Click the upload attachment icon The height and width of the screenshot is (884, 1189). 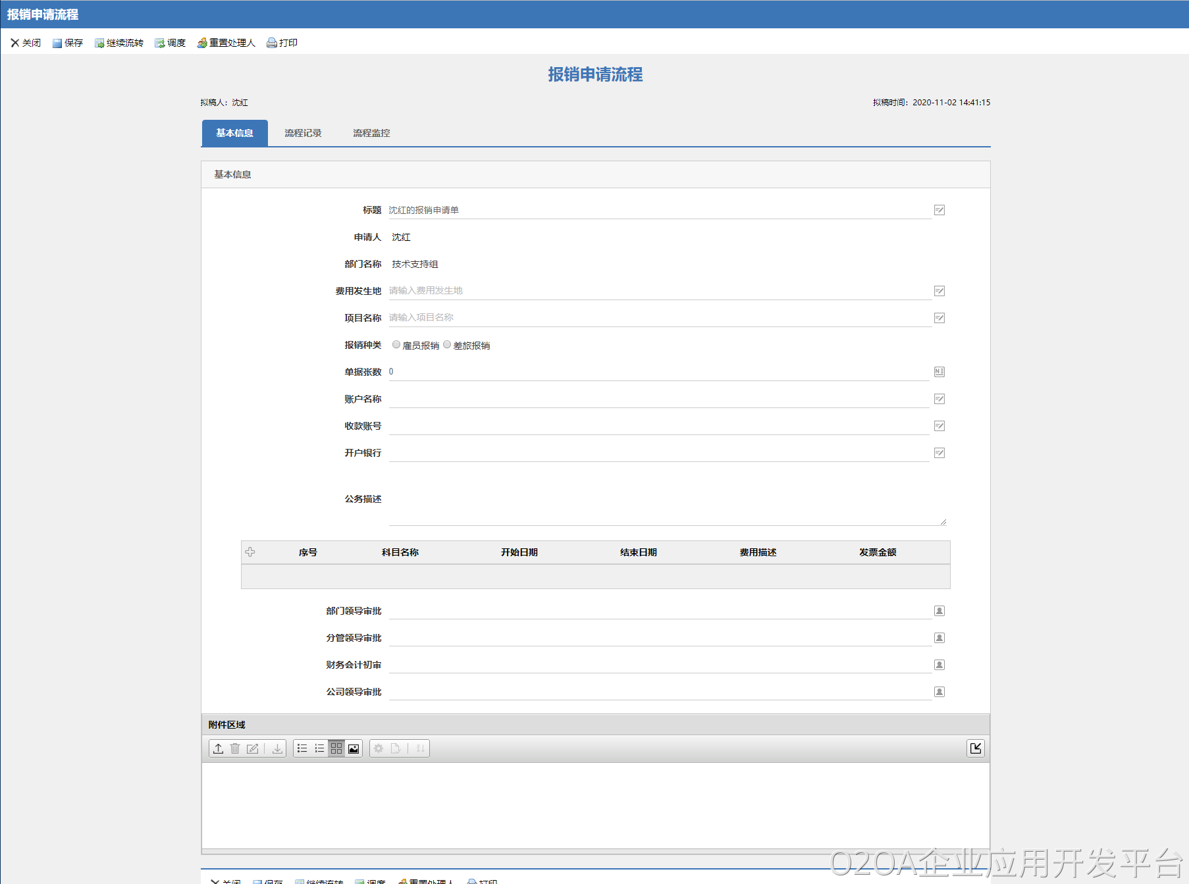pos(218,748)
